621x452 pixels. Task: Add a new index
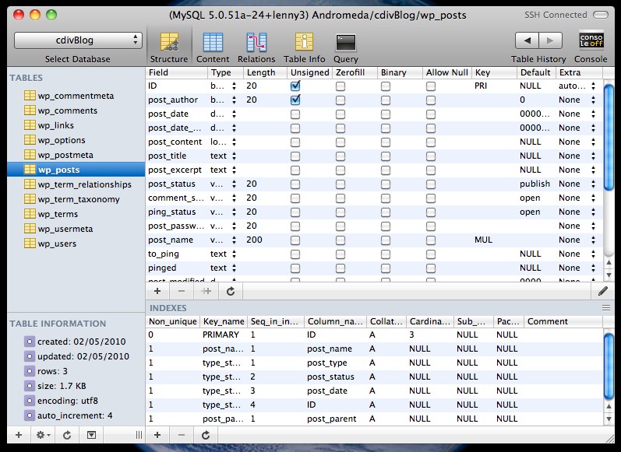pos(157,435)
